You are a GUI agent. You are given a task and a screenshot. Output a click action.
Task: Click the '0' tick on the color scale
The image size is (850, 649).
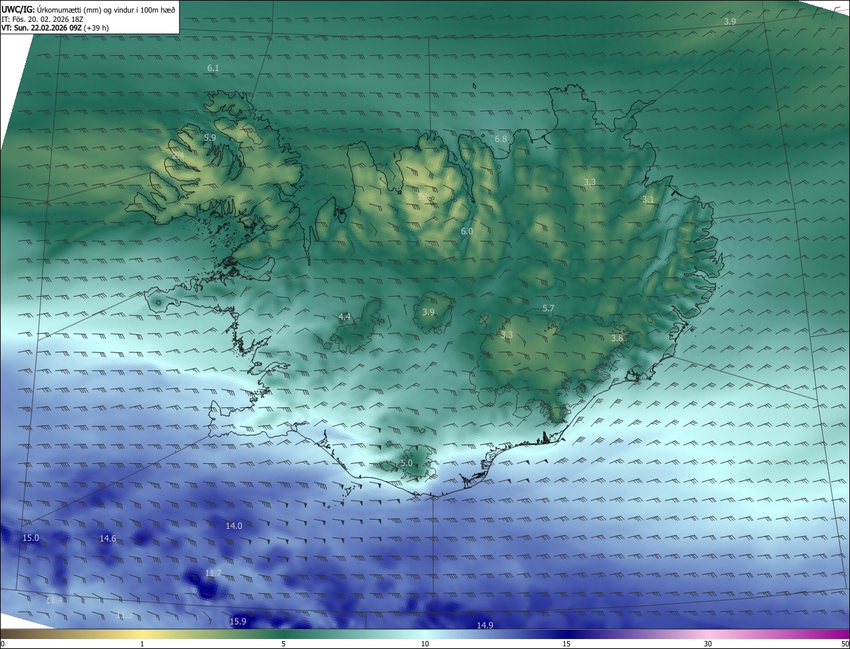[3, 644]
